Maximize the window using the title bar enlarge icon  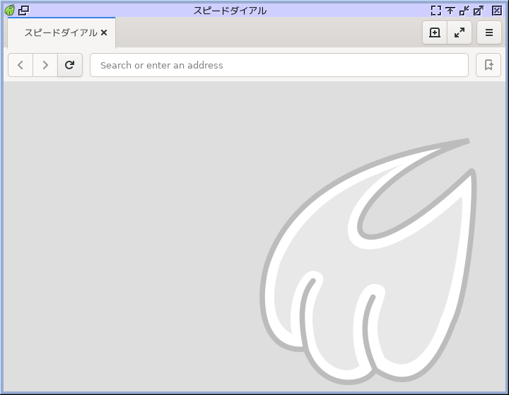click(x=479, y=11)
